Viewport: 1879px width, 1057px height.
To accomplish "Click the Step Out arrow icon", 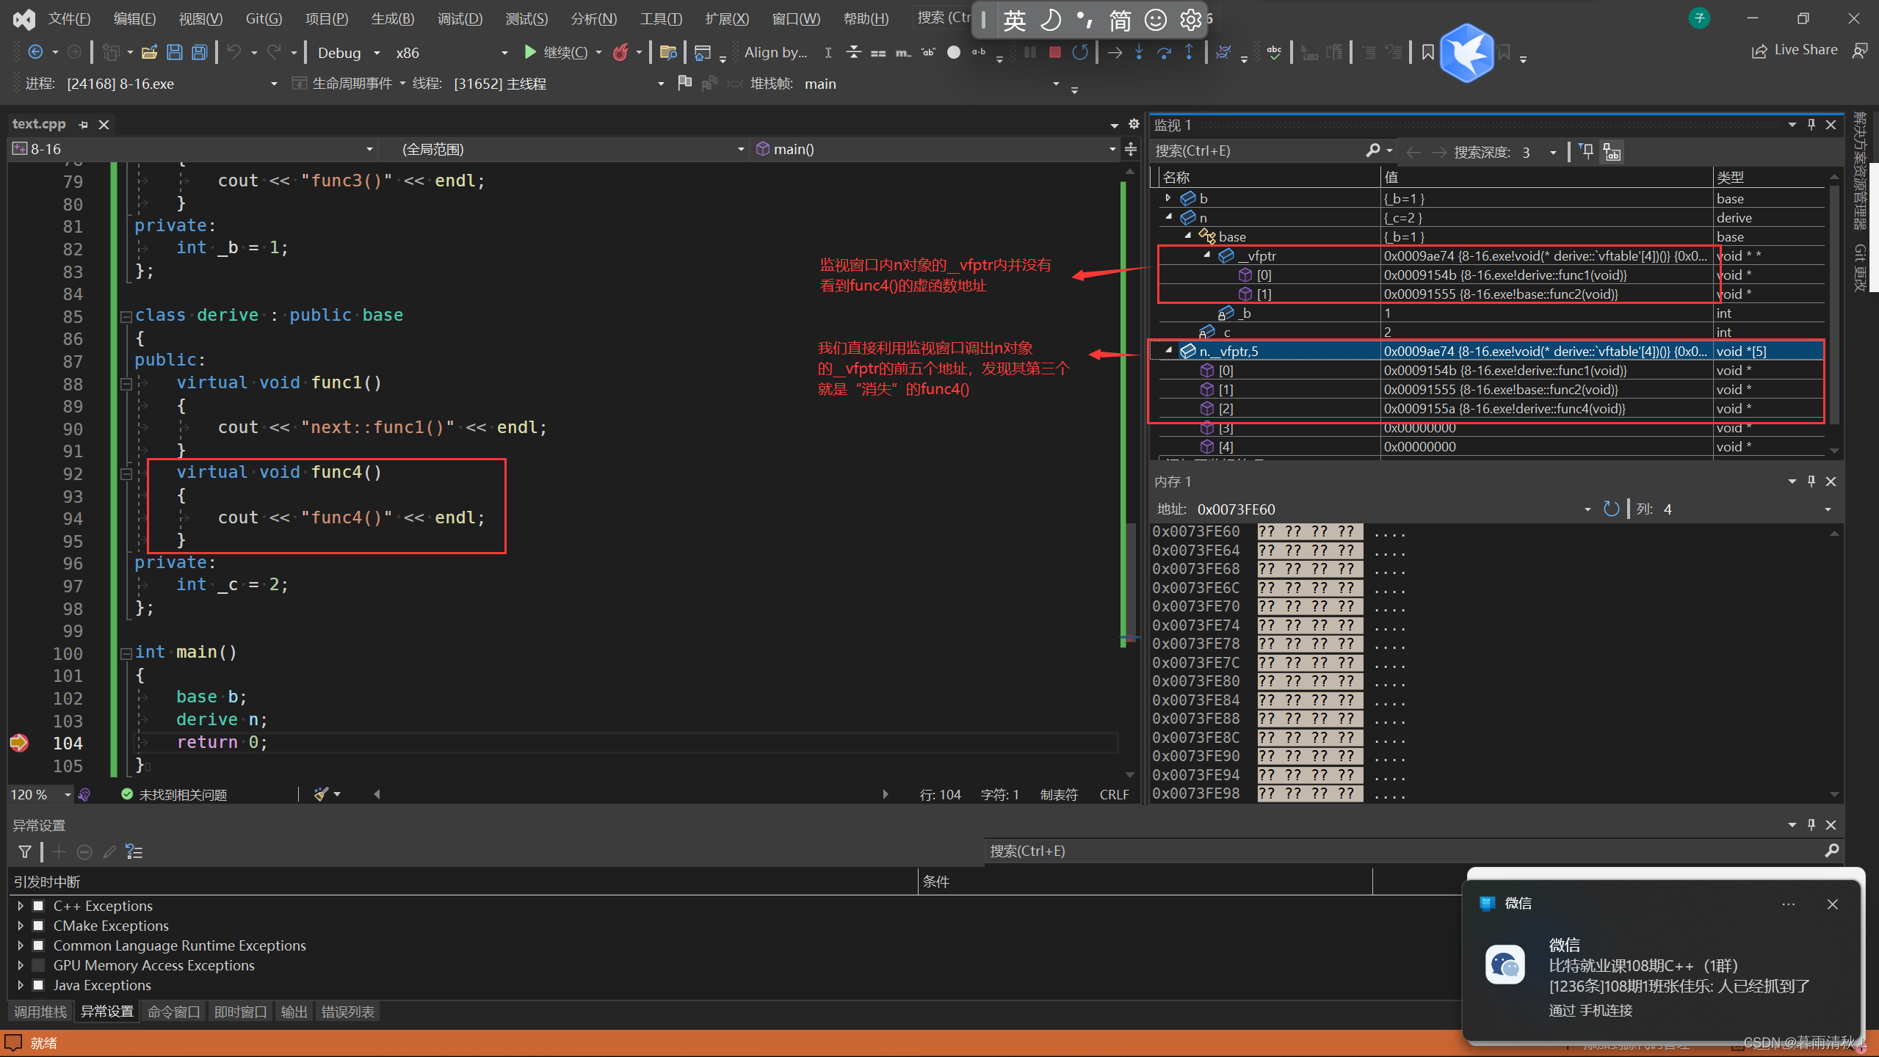I will pyautogui.click(x=1189, y=52).
